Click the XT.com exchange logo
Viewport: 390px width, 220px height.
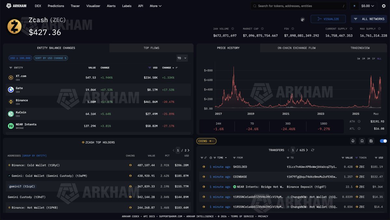tap(11, 78)
